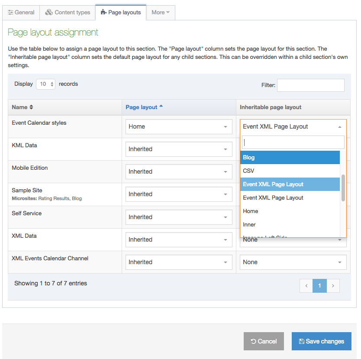Select CSV in the layout list
Image resolution: width=361 pixels, height=359 pixels.
click(290, 171)
